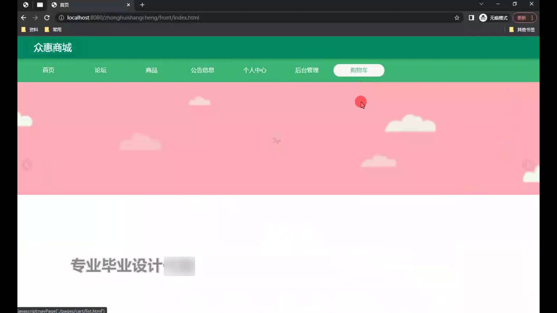557x313 pixels.
Task: Click the 后台管理 link
Action: pyautogui.click(x=307, y=70)
